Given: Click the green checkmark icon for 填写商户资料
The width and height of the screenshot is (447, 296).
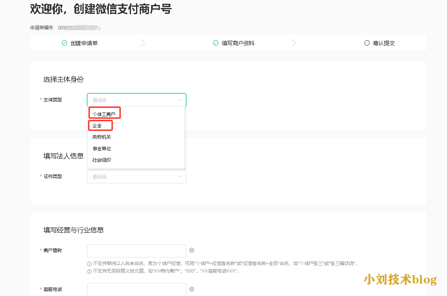Looking at the screenshot, I should coord(216,43).
